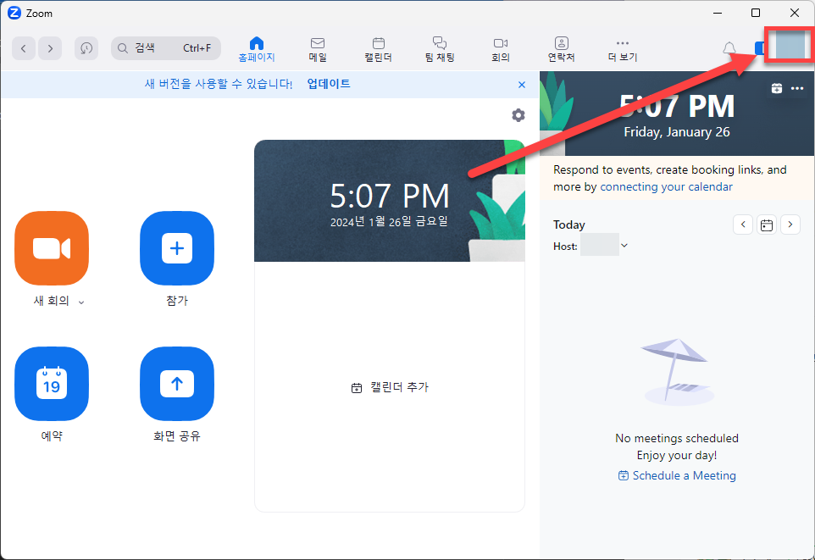815x560 pixels.
Task: Open the mini calendar date picker icon
Action: coord(766,224)
